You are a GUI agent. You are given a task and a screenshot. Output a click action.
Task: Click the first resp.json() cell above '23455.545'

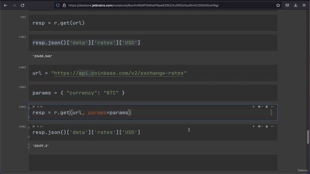[x=153, y=43]
